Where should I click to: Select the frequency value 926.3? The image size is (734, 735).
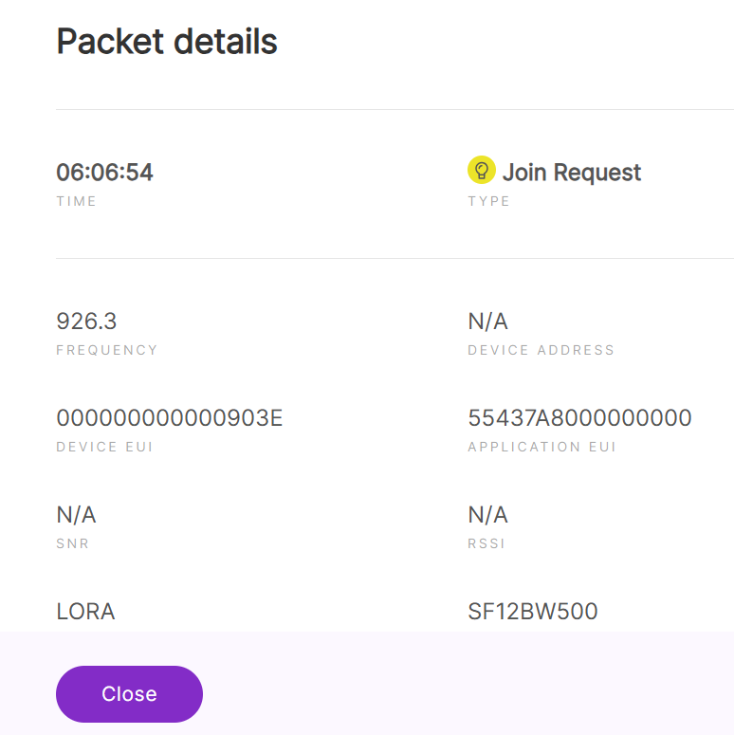(x=86, y=322)
